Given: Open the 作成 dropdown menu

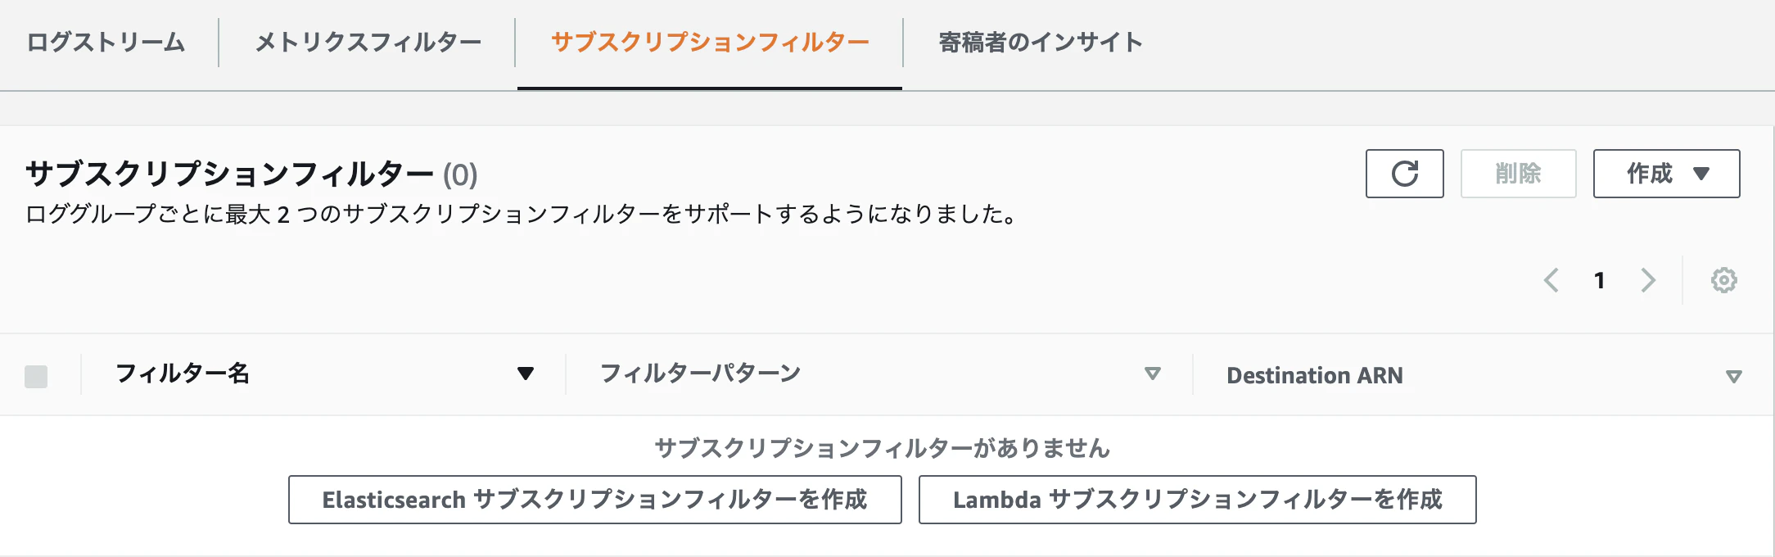Looking at the screenshot, I should 1665,174.
